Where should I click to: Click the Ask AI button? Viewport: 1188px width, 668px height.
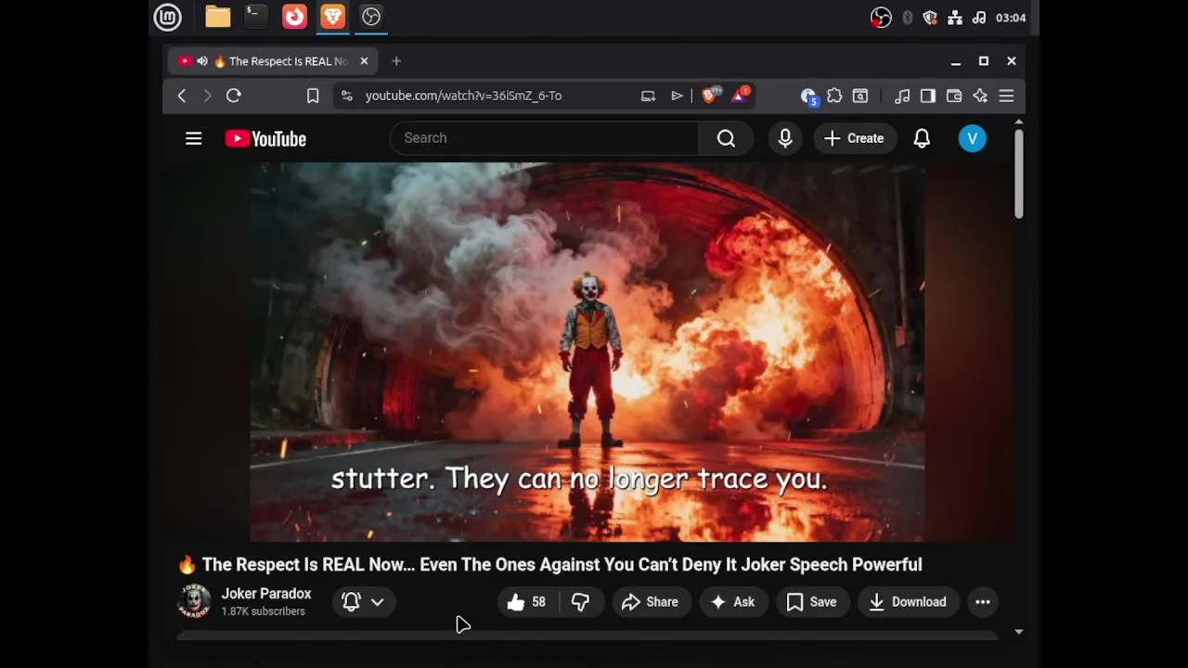tap(732, 602)
